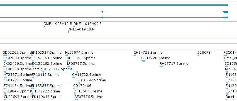Select the EK119043.5prime label
Screen dimensions: 237x101
(x=47, y=97)
